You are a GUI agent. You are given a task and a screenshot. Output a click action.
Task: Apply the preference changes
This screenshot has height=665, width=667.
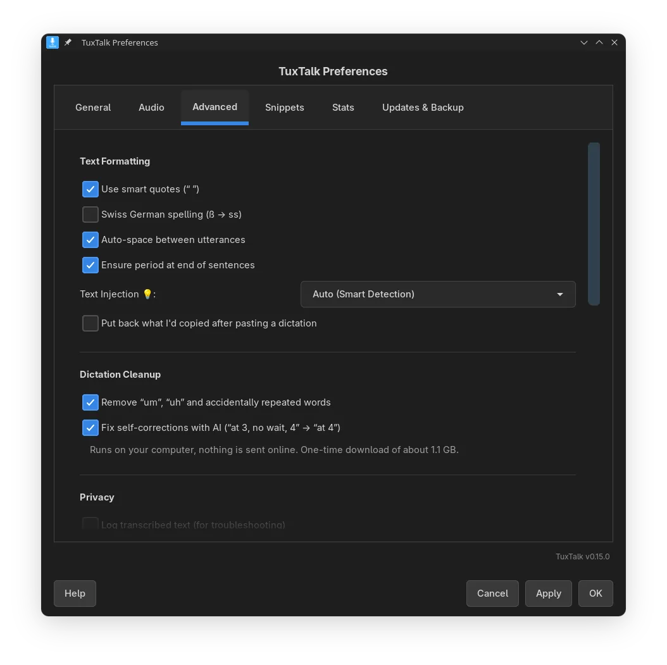click(x=548, y=593)
